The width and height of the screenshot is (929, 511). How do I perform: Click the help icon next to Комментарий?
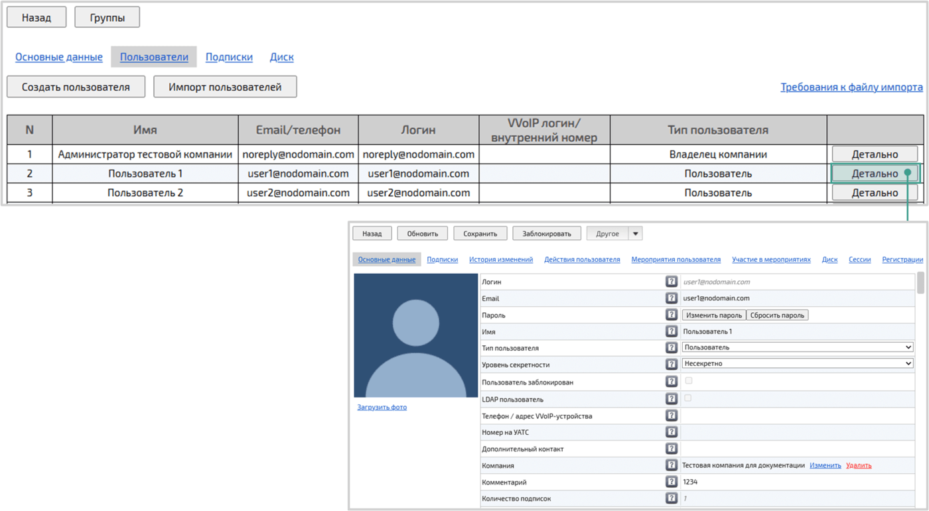(x=672, y=481)
